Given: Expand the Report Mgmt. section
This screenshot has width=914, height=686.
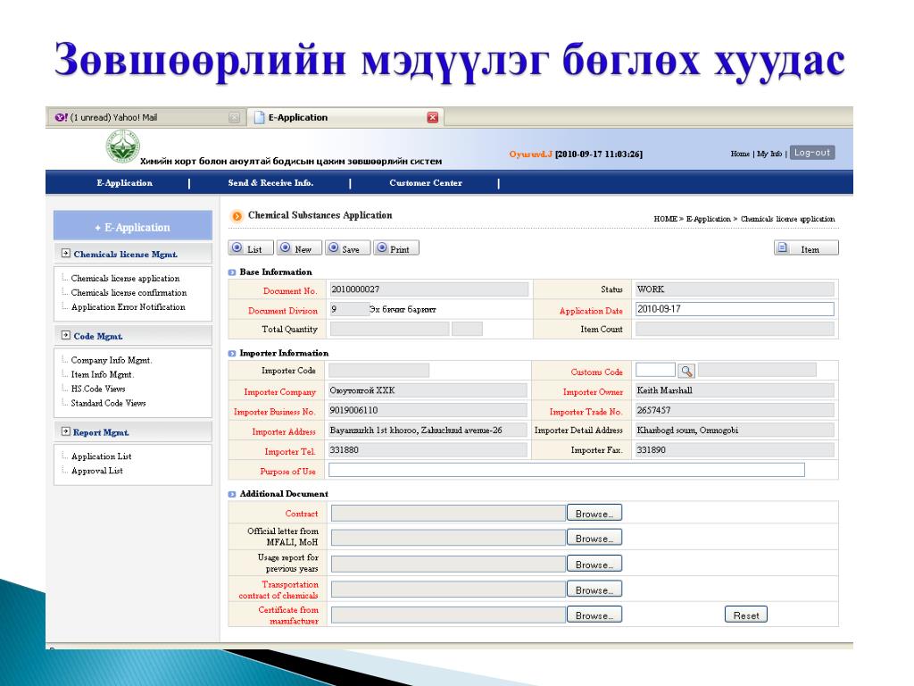Looking at the screenshot, I should (66, 431).
